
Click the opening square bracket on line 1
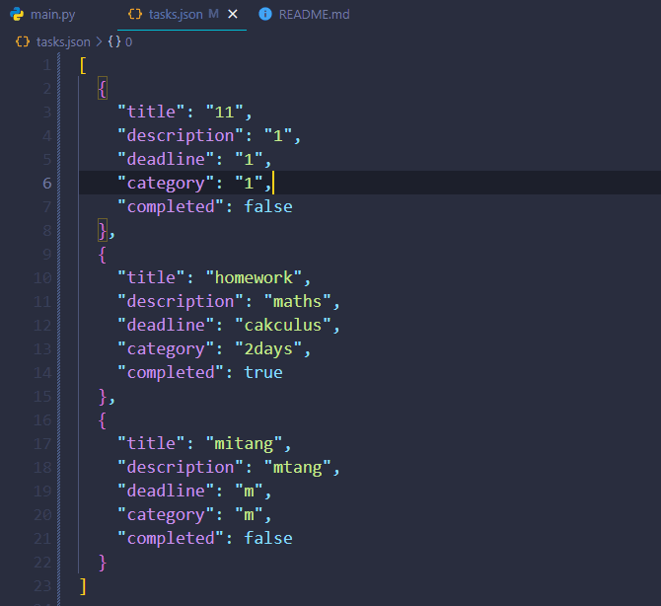(84, 64)
